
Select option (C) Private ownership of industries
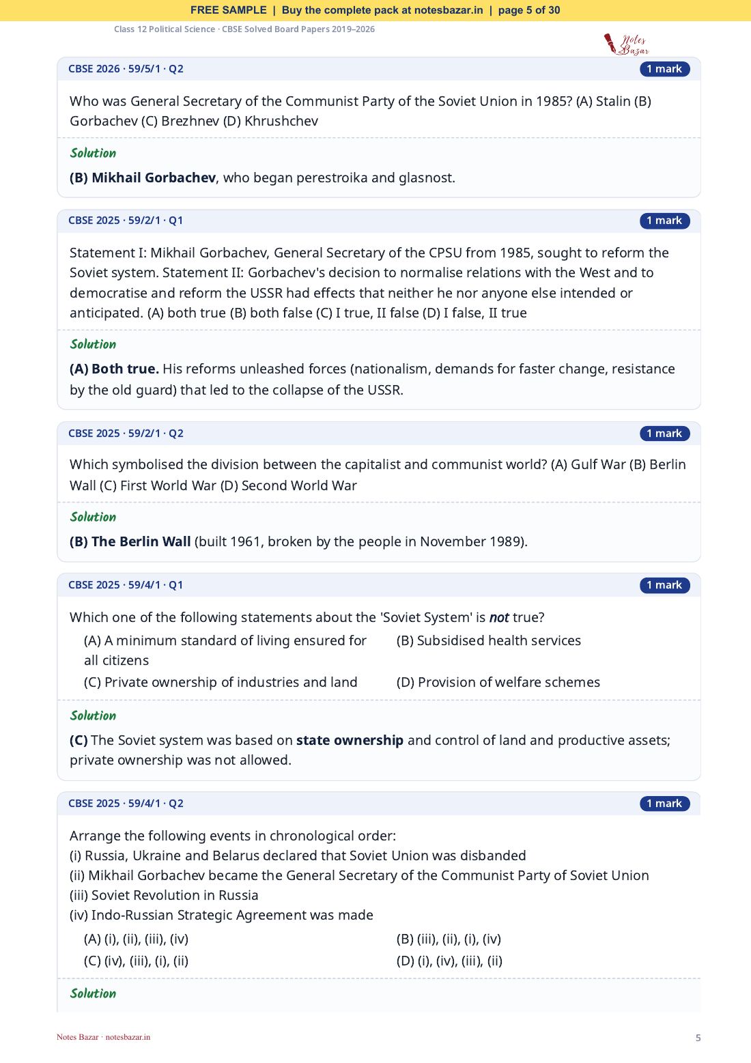(221, 682)
